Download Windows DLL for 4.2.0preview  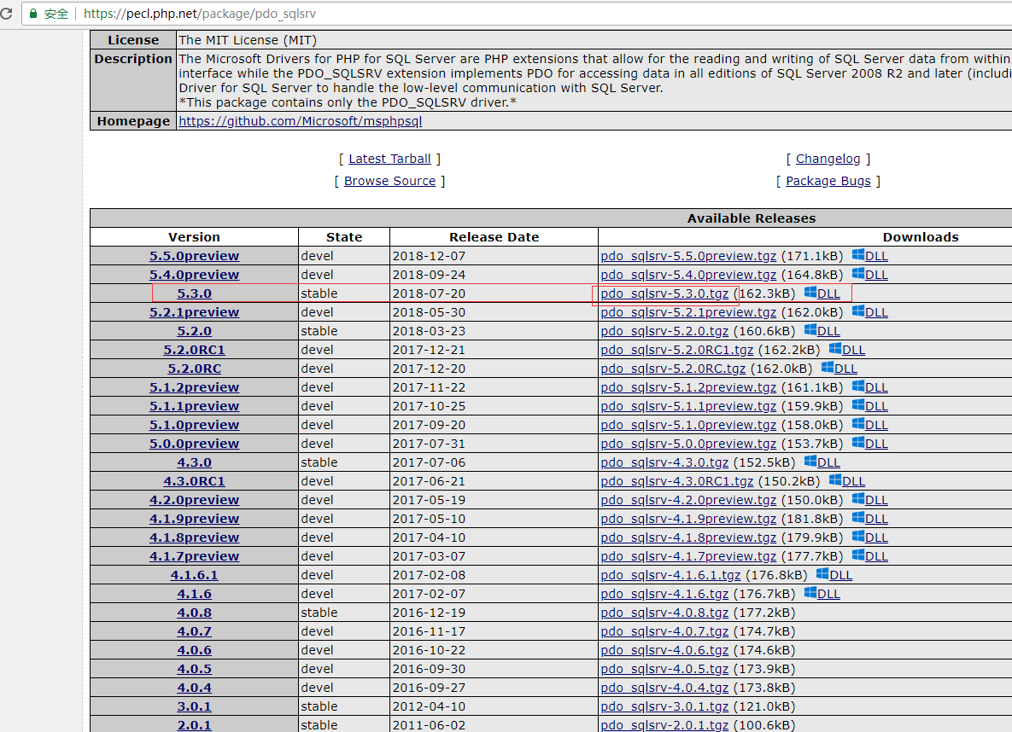coord(869,499)
